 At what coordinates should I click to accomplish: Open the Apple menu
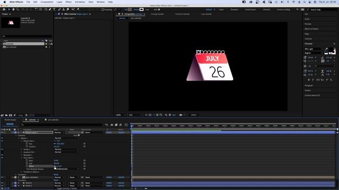coord(4,2)
